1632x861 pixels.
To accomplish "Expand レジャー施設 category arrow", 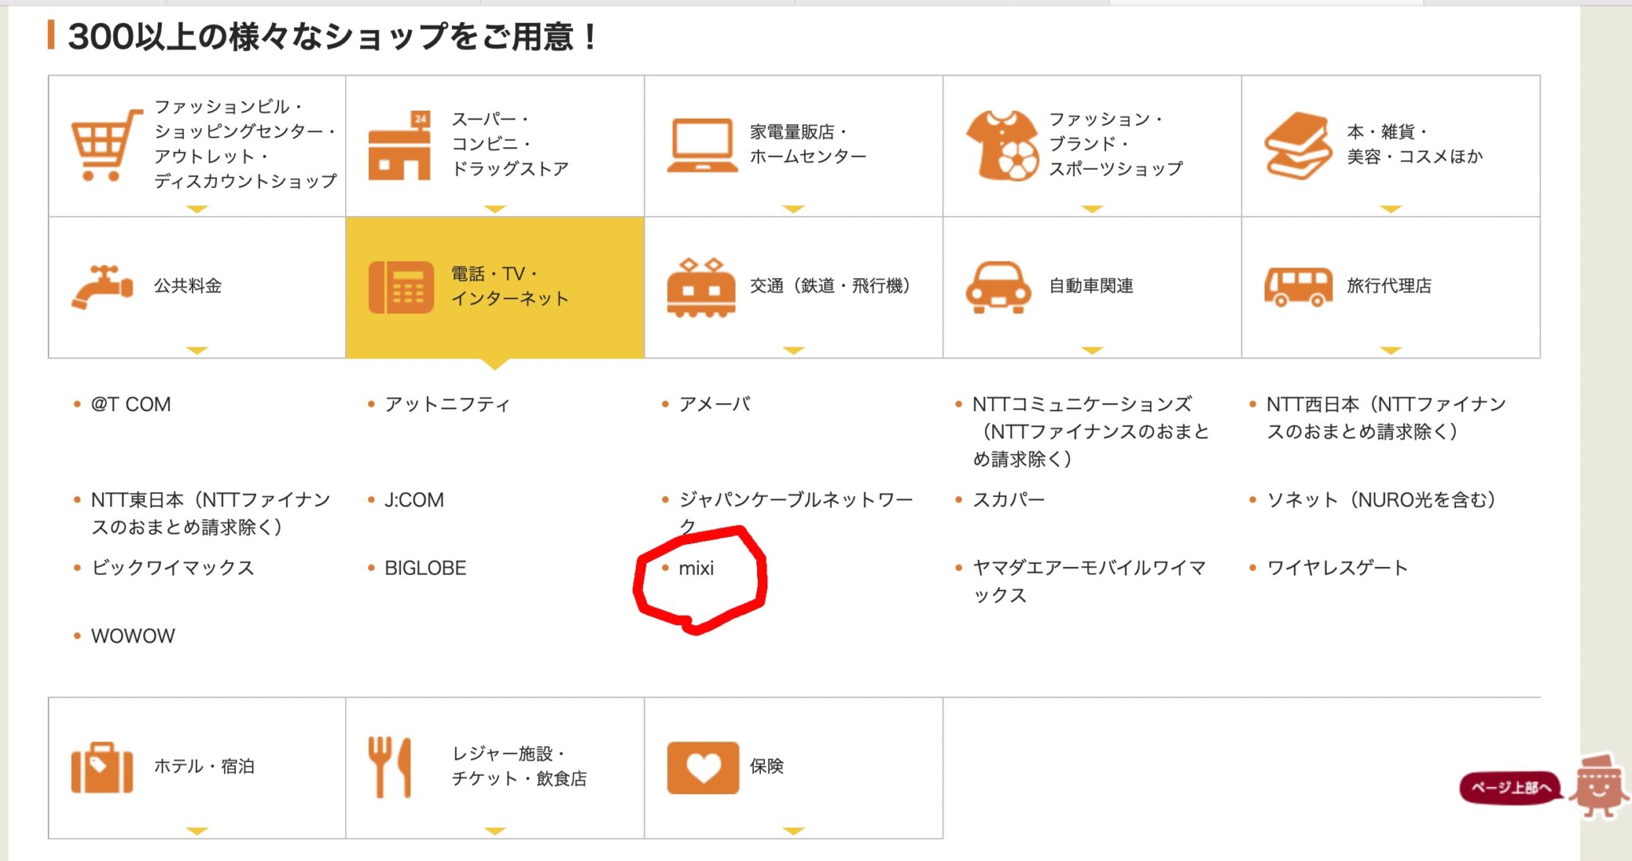I will click(495, 831).
